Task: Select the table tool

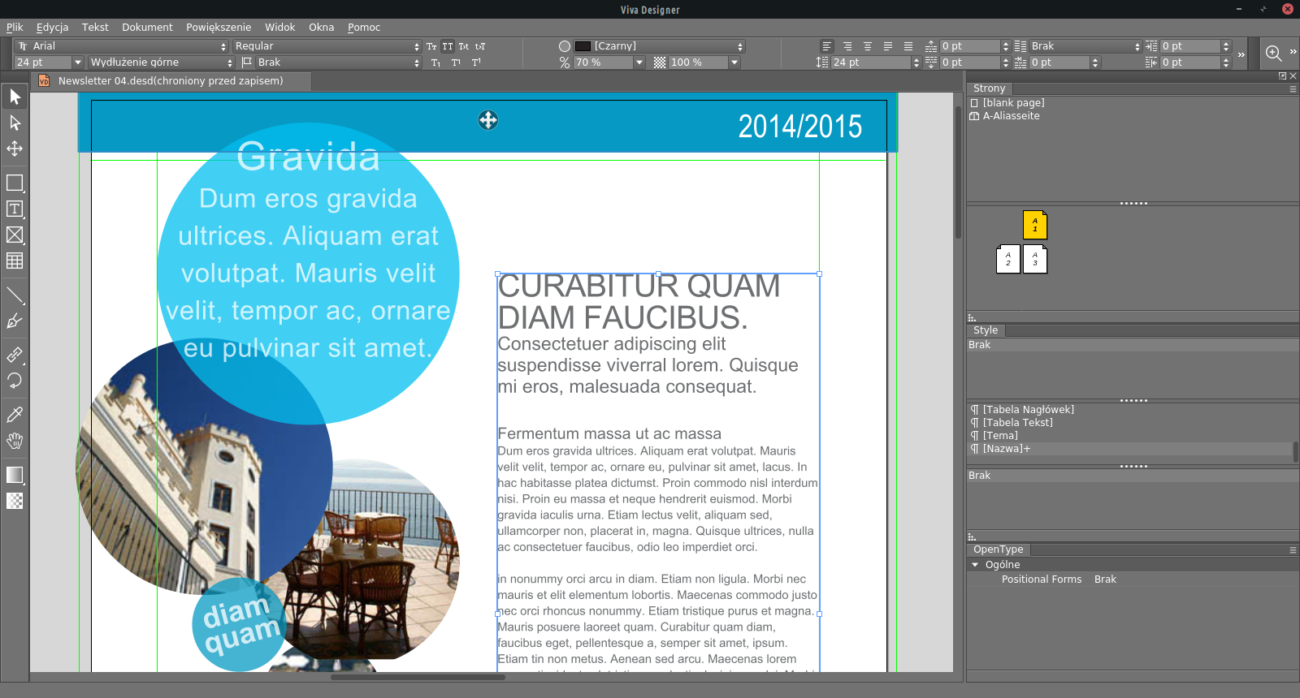Action: point(15,261)
